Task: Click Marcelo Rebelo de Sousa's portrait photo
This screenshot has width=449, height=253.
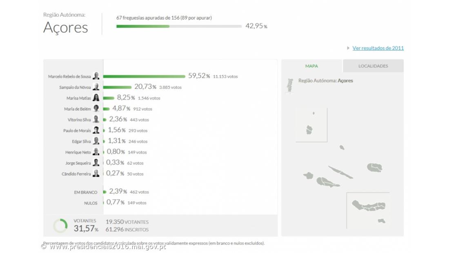Action: [96, 76]
